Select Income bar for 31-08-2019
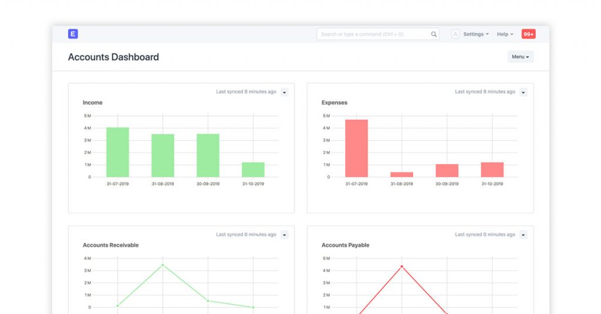Image resolution: width=601 pixels, height=314 pixels. [163, 156]
